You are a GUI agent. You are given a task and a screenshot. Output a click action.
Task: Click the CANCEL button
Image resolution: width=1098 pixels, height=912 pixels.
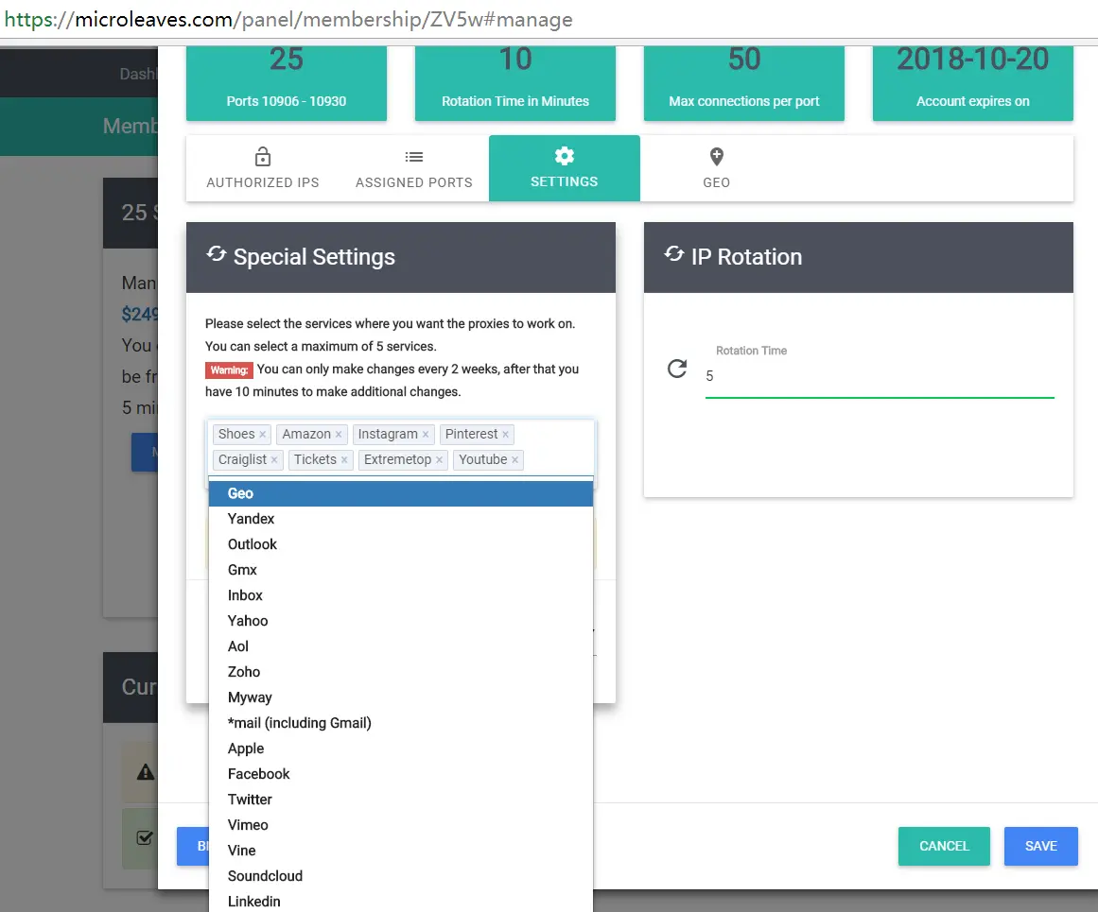pos(944,846)
